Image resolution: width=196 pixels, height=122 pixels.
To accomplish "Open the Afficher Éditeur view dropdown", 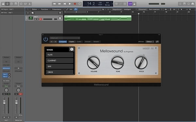I will click(150, 42).
